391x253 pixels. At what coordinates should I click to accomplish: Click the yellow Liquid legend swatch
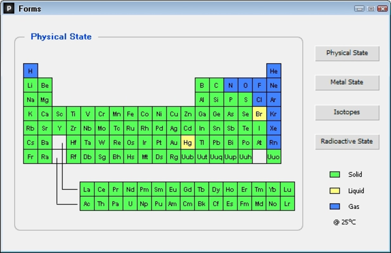click(335, 191)
